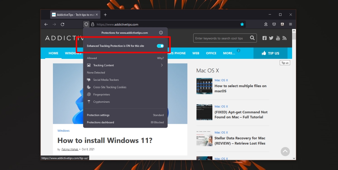Open the AddictiveTips Twitter icon

point(271,38)
